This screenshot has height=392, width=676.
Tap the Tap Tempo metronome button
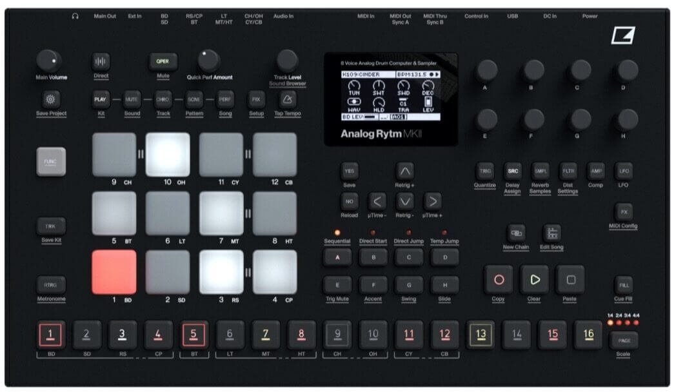point(287,99)
